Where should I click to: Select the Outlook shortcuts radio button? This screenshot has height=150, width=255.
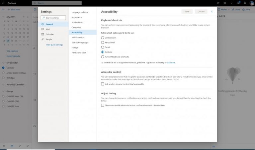[x=103, y=52]
